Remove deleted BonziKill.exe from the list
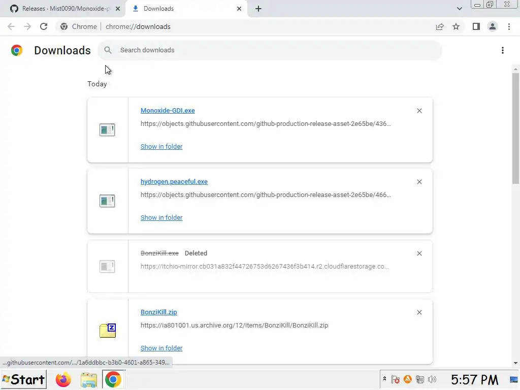 tap(419, 253)
